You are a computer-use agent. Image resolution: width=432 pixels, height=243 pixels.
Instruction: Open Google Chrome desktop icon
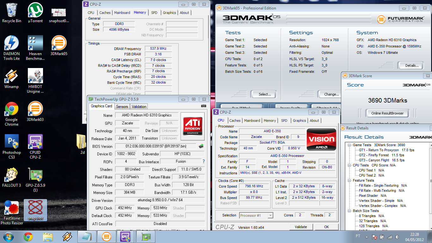(x=12, y=114)
